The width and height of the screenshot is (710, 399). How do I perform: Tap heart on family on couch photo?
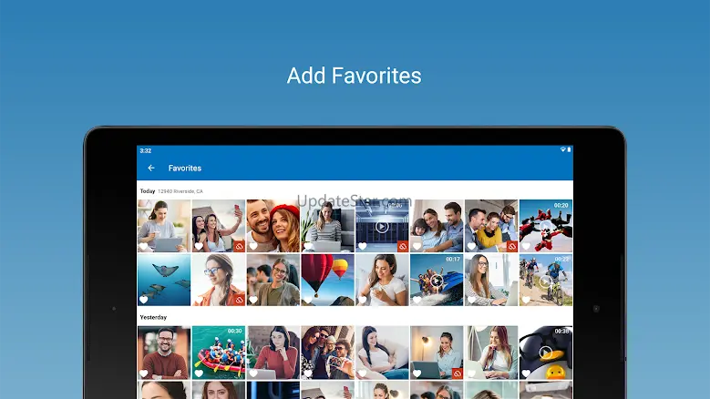point(417,247)
